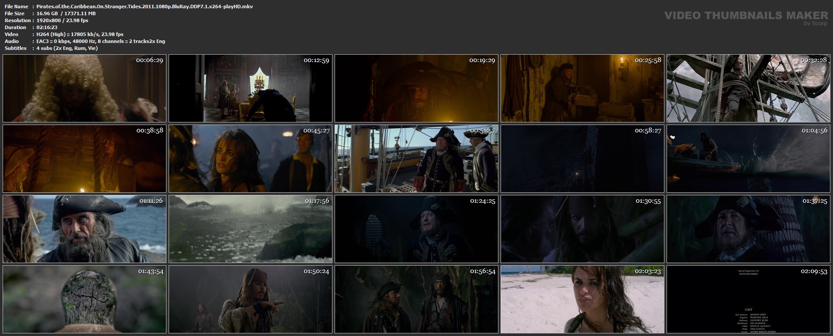
Task: Choose the 02:09:53 cast credits thumbnail
Action: [x=748, y=299]
